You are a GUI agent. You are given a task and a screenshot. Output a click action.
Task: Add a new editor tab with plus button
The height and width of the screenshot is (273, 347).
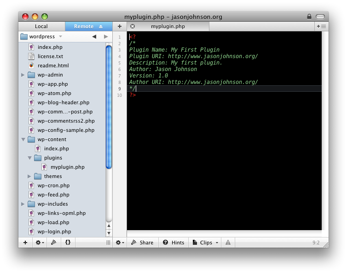(120, 27)
